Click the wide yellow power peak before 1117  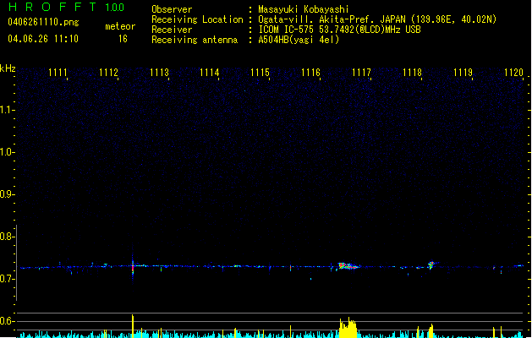(348, 328)
